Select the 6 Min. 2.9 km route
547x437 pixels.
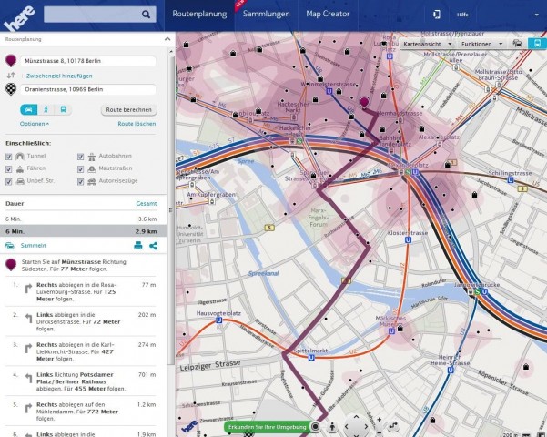81,231
